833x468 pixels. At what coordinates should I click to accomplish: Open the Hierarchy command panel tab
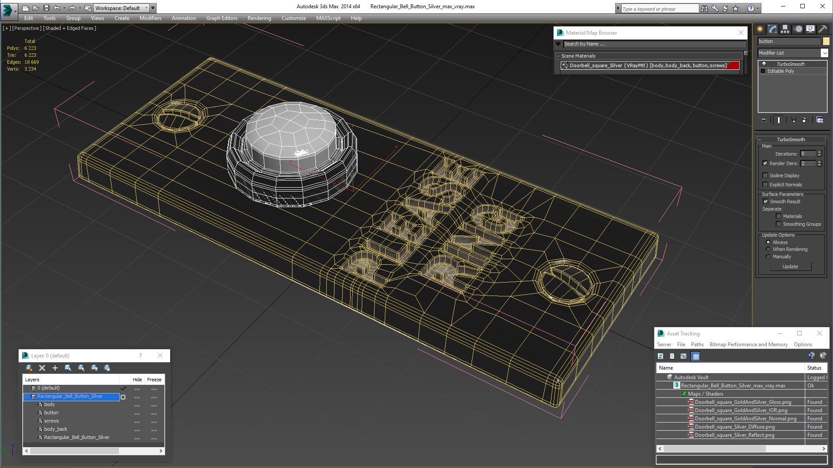[785, 29]
